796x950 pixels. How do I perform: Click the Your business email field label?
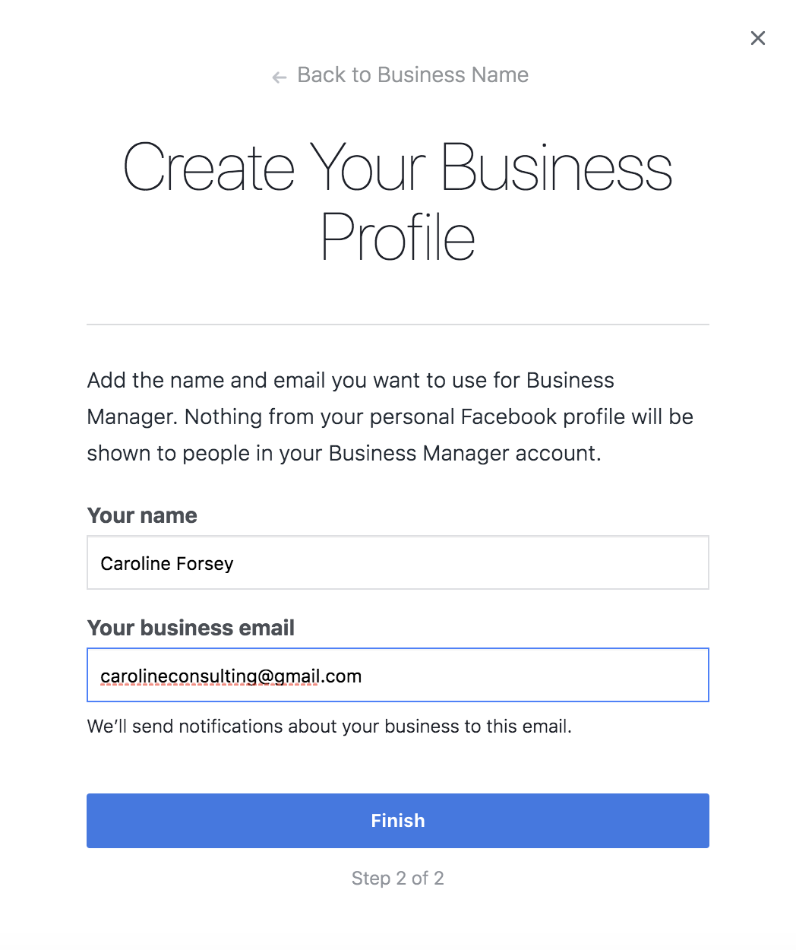pos(191,628)
